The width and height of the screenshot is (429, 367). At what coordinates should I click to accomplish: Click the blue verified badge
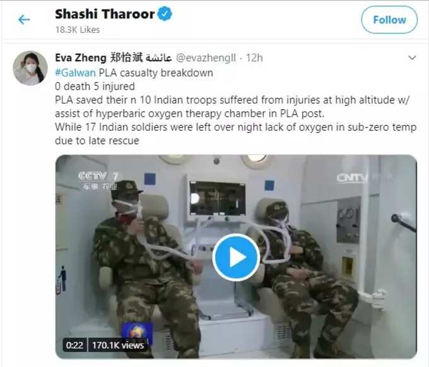[165, 14]
